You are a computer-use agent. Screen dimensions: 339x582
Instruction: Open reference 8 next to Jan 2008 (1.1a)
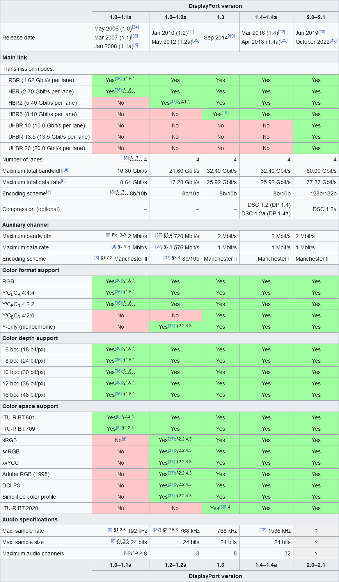(136, 45)
